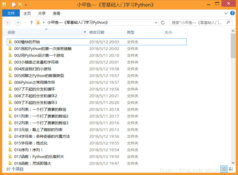
Task: Click the address bar path arrow
Action: tap(44, 22)
